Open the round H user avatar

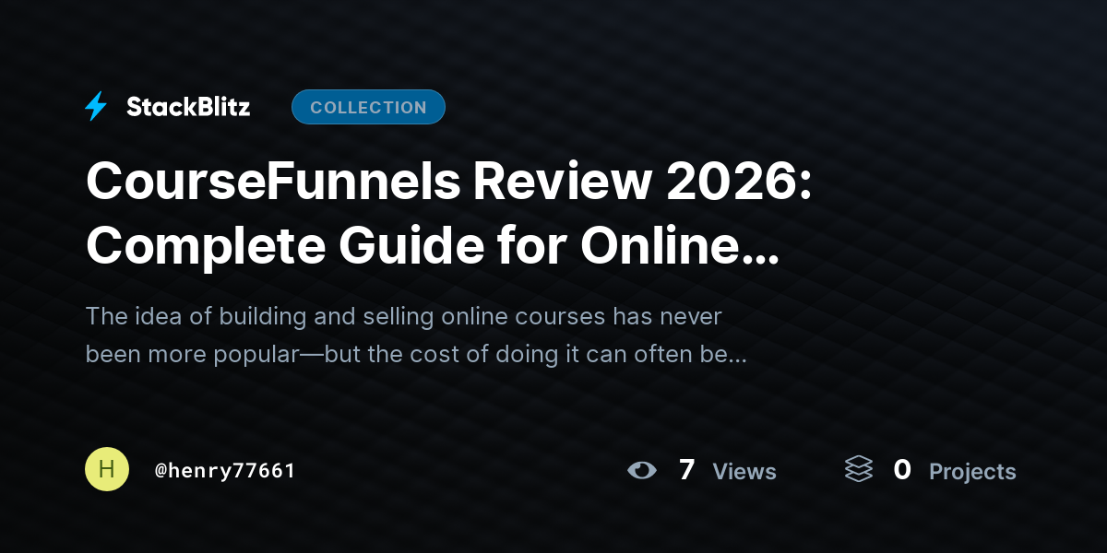[x=107, y=469]
